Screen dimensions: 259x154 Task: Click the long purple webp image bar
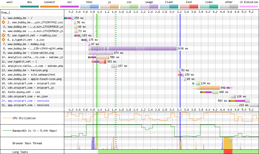[133, 48]
